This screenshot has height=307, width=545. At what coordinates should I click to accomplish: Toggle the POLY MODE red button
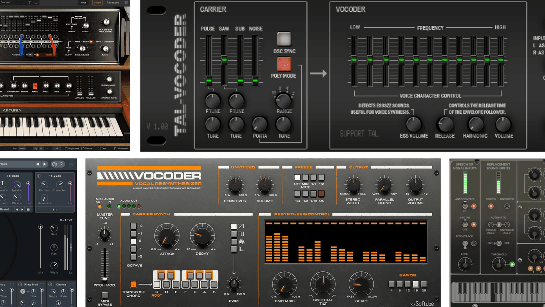pyautogui.click(x=284, y=64)
